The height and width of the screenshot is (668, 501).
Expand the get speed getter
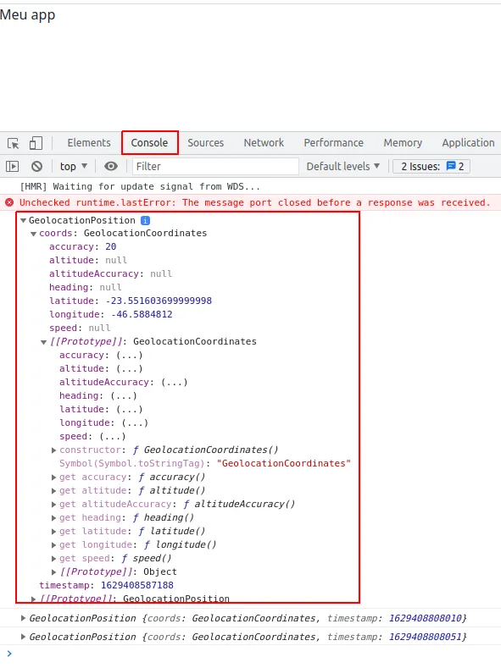click(x=53, y=559)
